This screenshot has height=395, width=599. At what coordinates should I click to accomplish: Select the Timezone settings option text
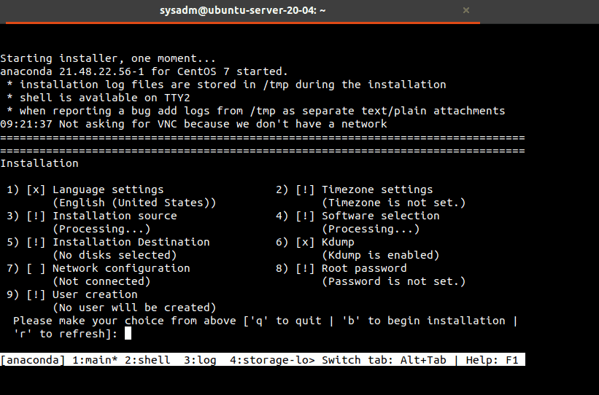click(377, 189)
